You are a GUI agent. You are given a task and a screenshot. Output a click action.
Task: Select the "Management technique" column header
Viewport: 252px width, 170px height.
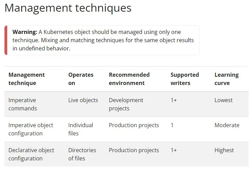pyautogui.click(x=26, y=79)
